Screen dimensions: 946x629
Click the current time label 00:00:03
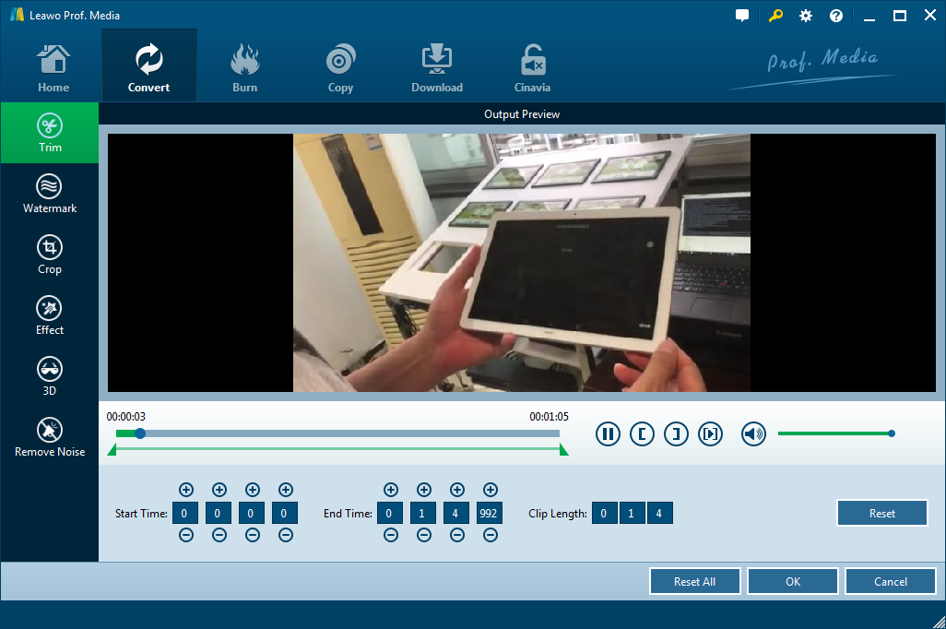pos(126,417)
